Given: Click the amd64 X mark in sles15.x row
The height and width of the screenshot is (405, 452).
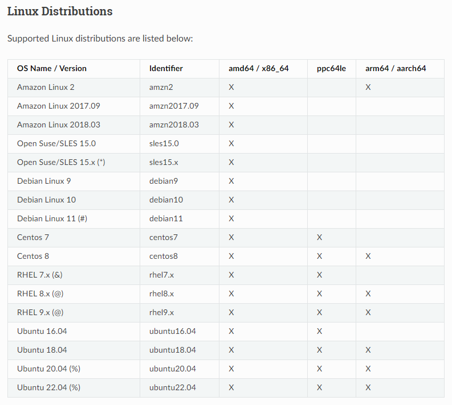Looking at the screenshot, I should click(x=231, y=162).
